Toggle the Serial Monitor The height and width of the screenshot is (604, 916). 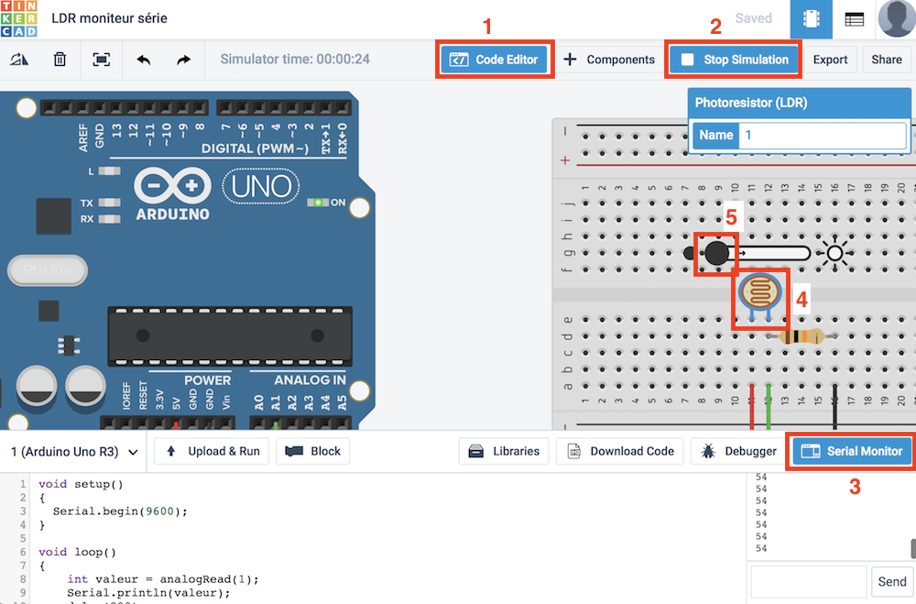[x=852, y=451]
